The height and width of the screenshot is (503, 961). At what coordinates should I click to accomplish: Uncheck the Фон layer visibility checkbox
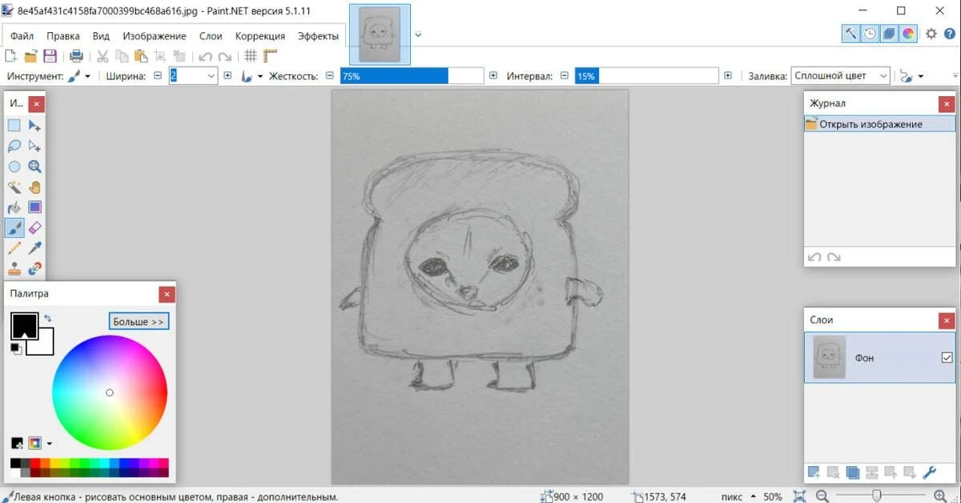pyautogui.click(x=947, y=358)
